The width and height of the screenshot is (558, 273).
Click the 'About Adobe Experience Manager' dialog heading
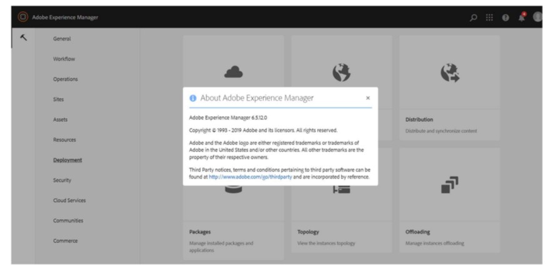257,98
